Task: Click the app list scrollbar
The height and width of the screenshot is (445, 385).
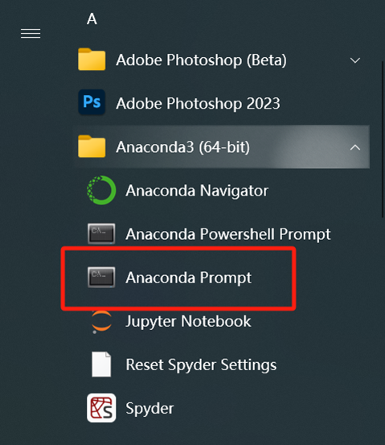Action: pyautogui.click(x=383, y=139)
